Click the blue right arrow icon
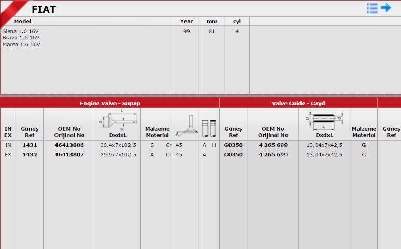This screenshot has width=401, height=249. point(386,8)
